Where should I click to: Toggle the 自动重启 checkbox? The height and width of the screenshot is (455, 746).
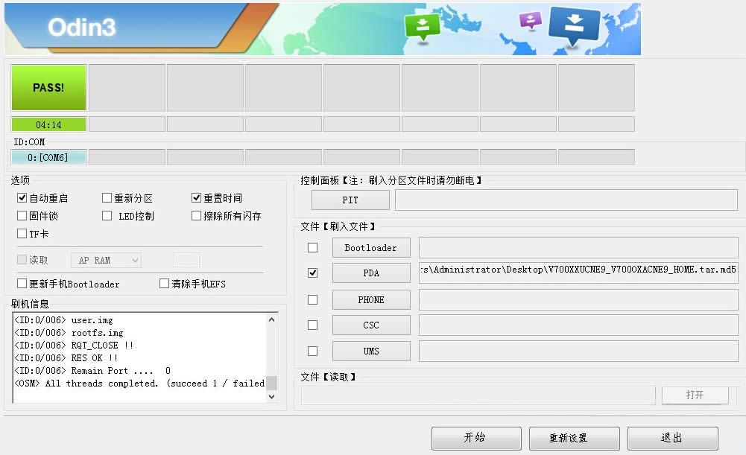(x=22, y=198)
